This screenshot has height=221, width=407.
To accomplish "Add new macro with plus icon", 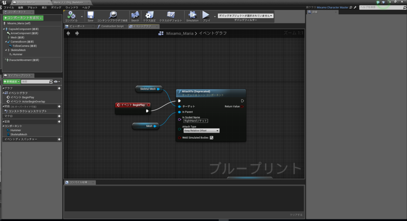I will coord(59,116).
